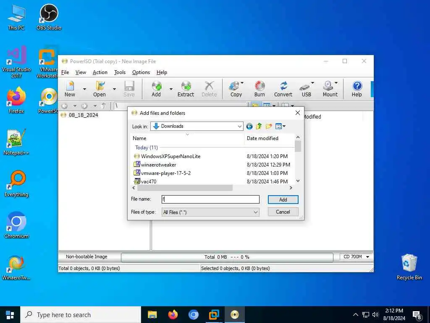Click the File name input field

point(210,199)
